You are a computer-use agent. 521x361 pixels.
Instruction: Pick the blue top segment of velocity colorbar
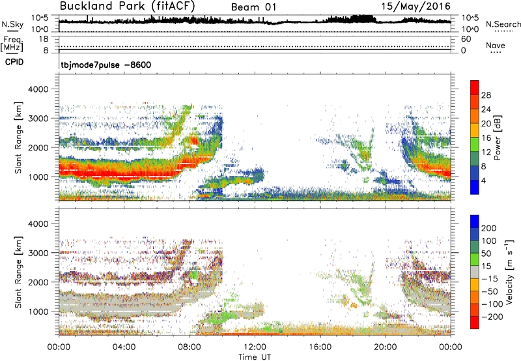point(475,222)
